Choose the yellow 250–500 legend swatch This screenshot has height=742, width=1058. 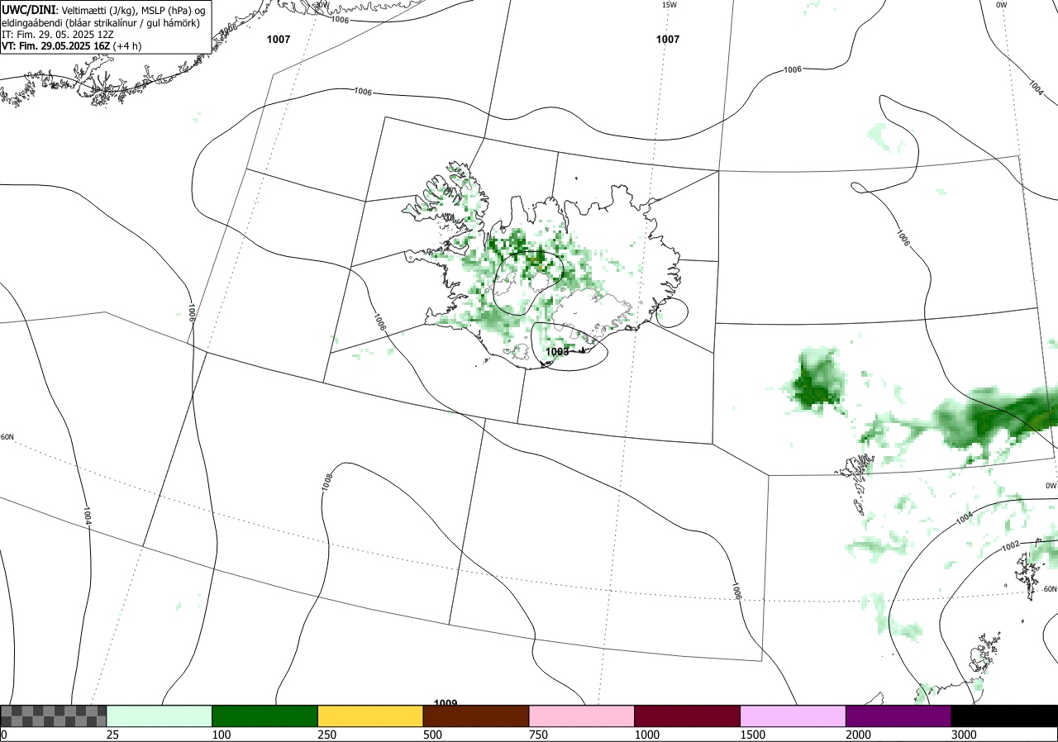point(371,716)
